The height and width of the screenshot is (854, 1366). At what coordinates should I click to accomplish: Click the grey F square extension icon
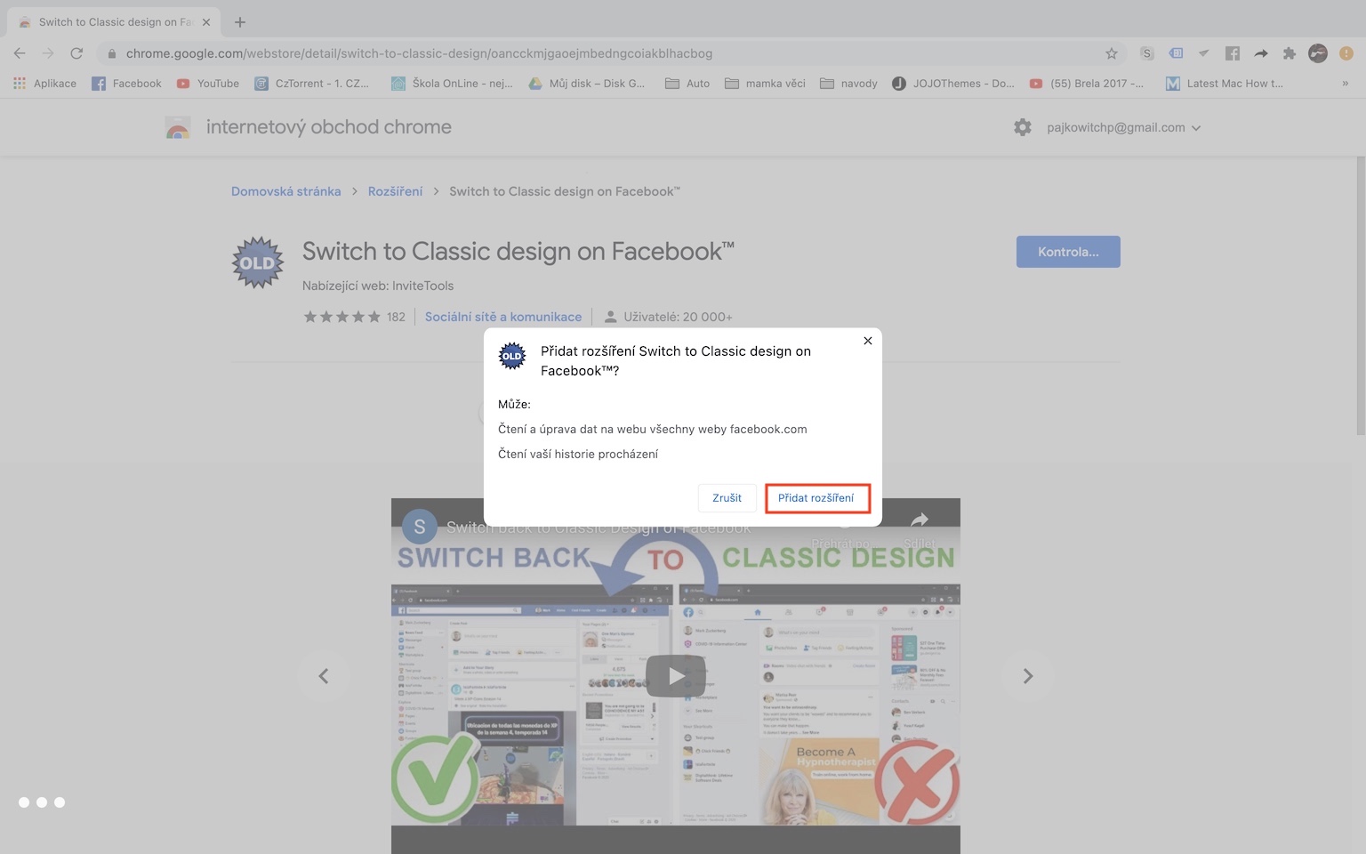[1233, 53]
